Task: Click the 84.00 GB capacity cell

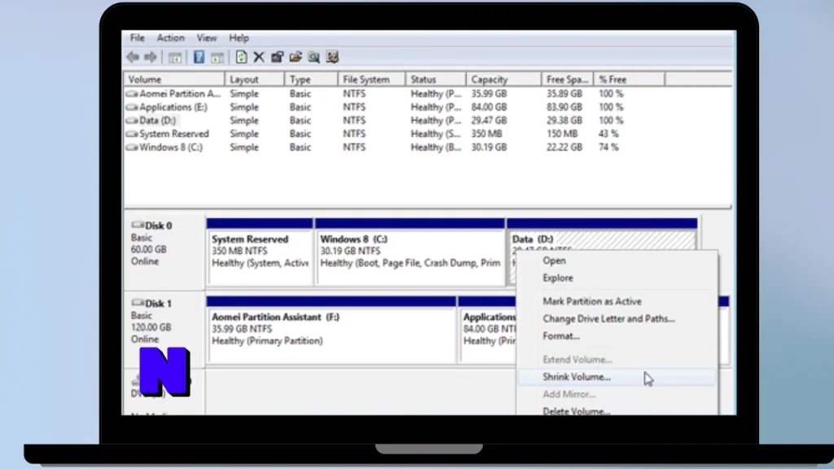Action: [489, 107]
